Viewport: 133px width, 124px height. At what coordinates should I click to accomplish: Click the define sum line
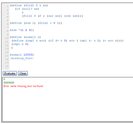(36, 23)
